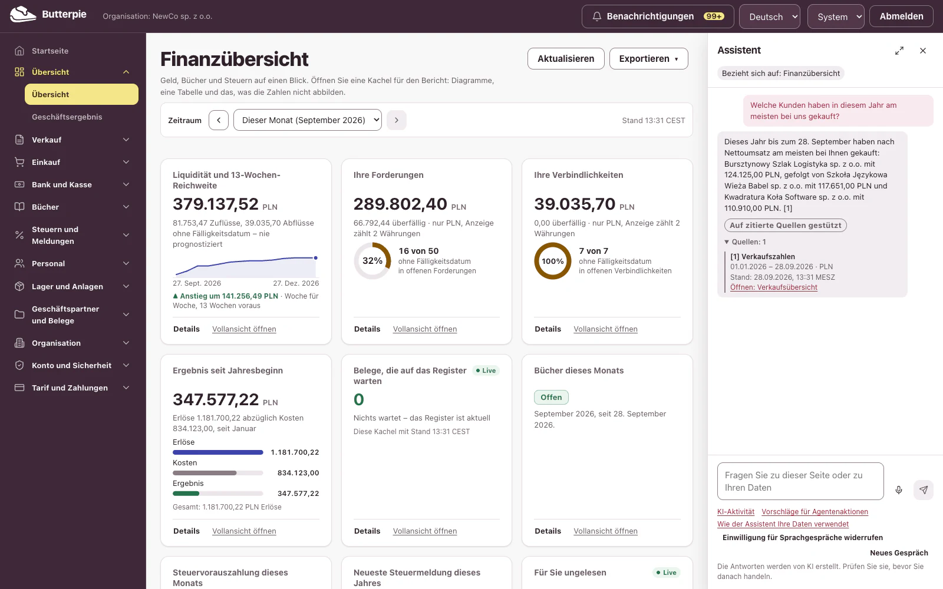The width and height of the screenshot is (943, 589).
Task: Click the shield icon for Konto und Sicherheit
Action: [x=19, y=365]
